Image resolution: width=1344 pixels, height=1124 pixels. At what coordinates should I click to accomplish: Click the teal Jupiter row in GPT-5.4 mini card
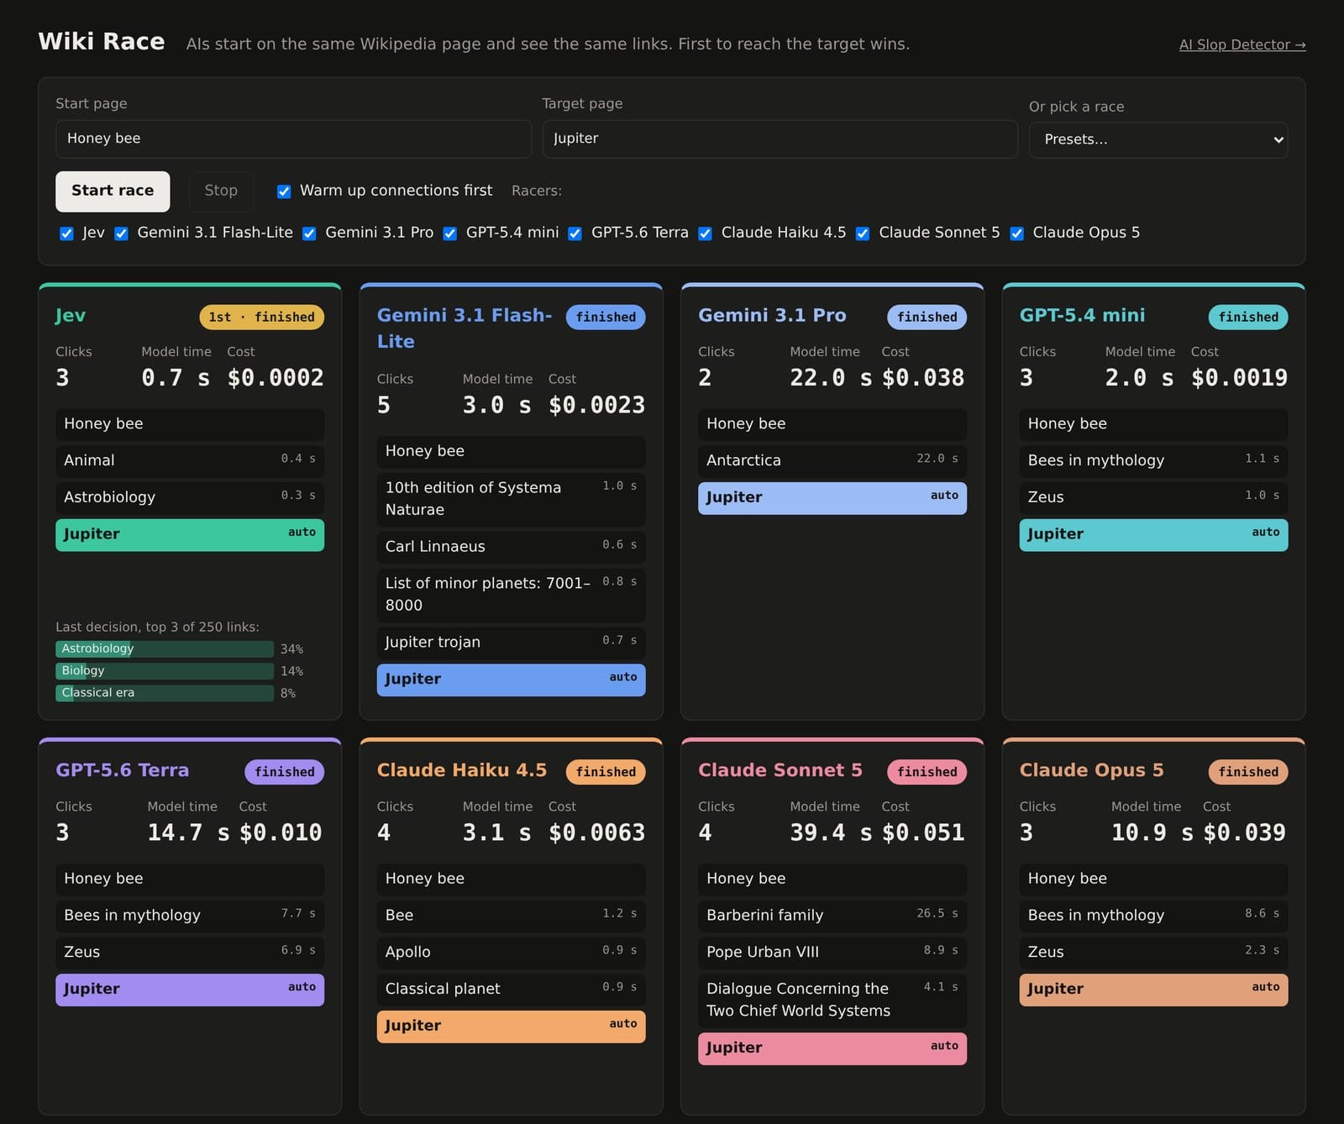pyautogui.click(x=1153, y=534)
